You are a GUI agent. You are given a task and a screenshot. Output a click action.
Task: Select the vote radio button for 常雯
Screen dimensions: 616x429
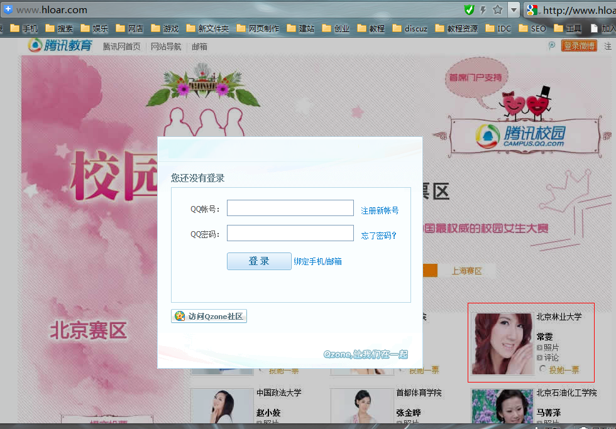(542, 369)
